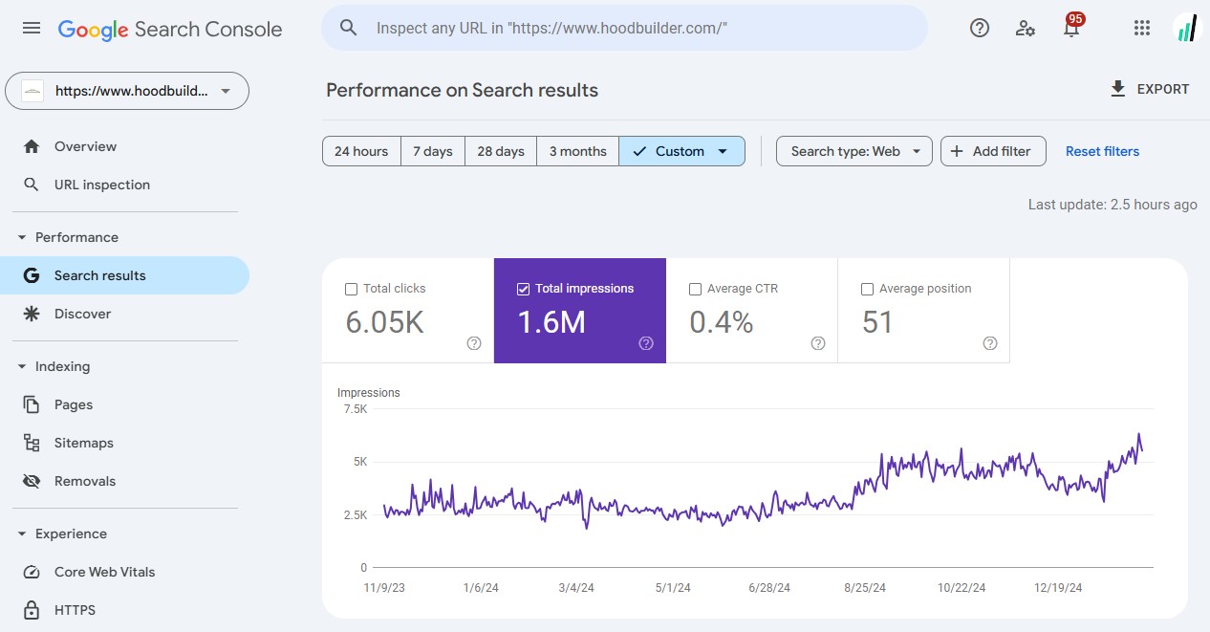Open Discover performance report
The image size is (1210, 632).
[124, 314]
